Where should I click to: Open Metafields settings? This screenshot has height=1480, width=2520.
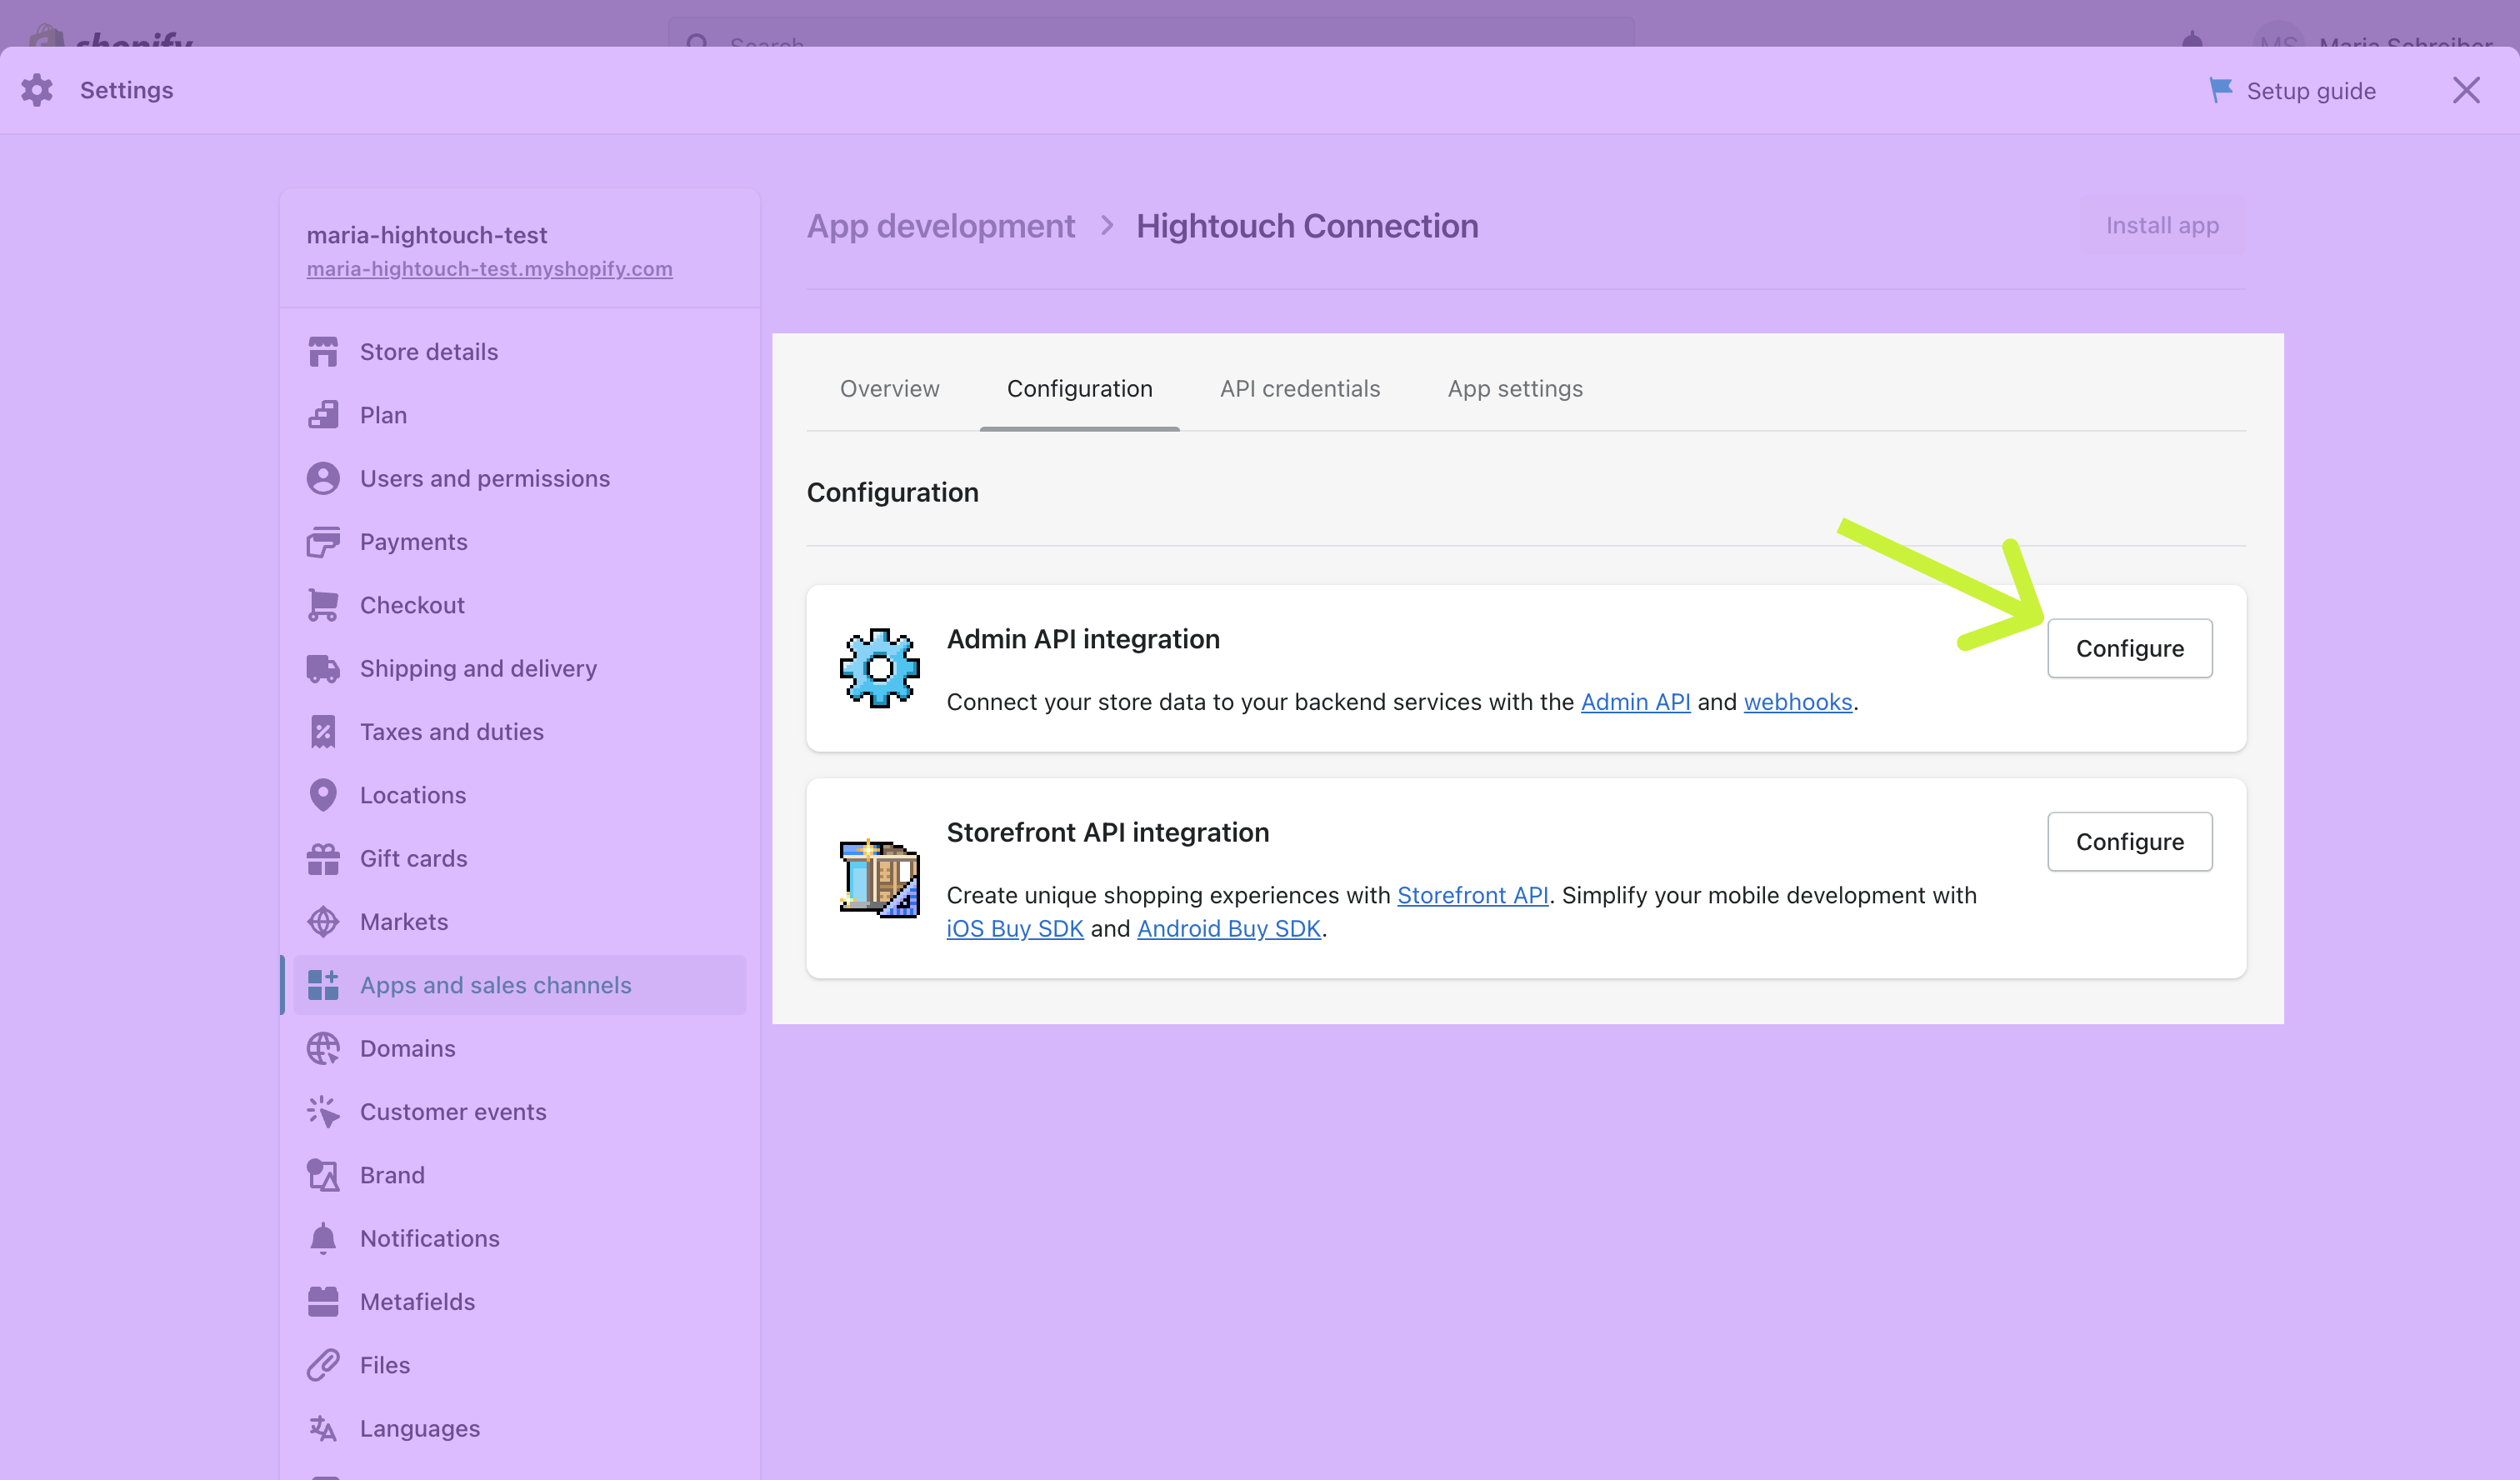[x=519, y=1302]
